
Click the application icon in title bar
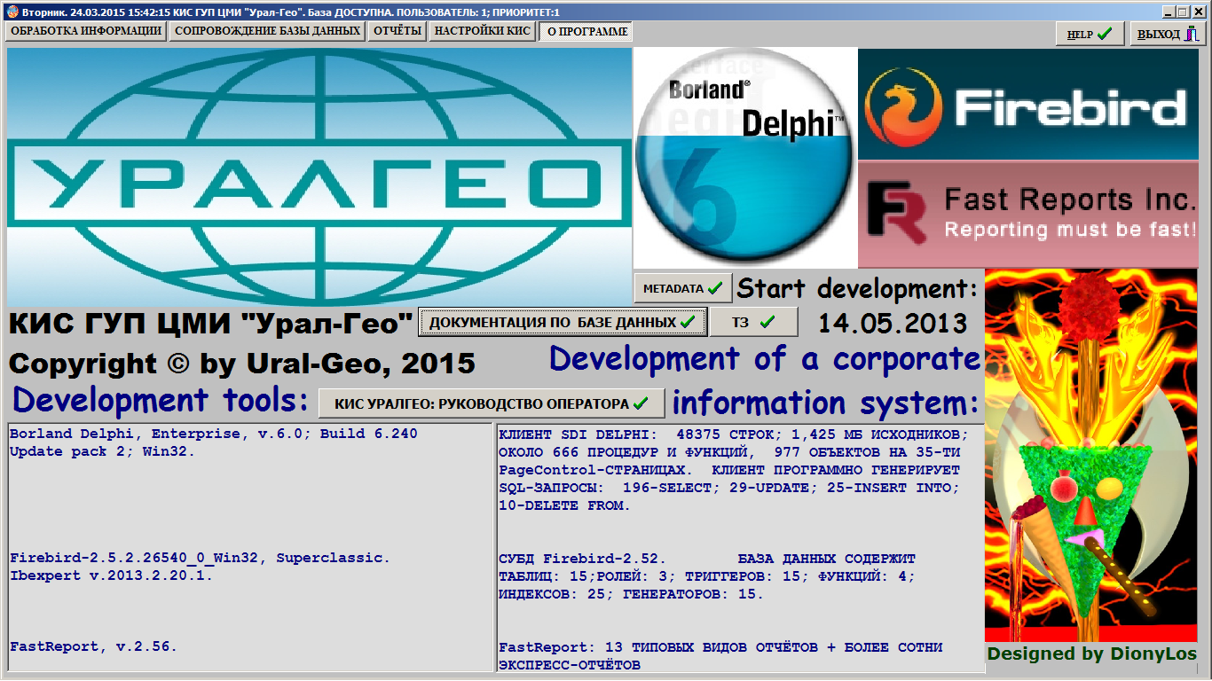click(x=11, y=12)
